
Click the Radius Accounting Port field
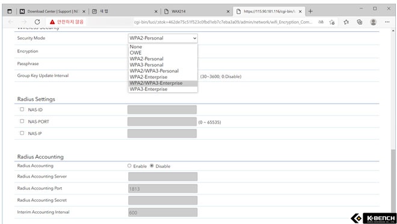tap(163, 188)
